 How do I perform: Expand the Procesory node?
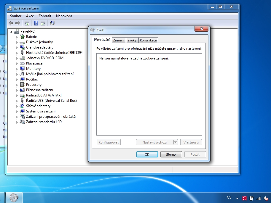[x=17, y=85]
